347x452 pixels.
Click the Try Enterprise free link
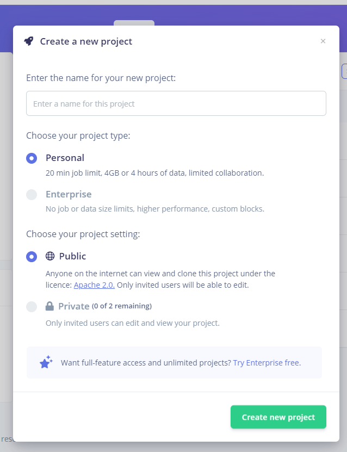[267, 362]
